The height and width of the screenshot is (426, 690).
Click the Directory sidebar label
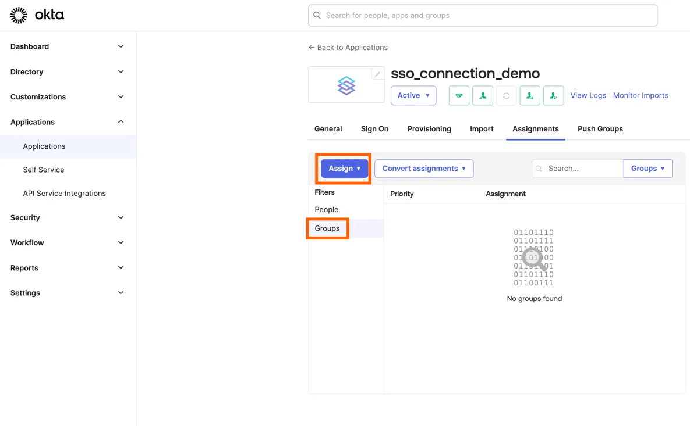tap(27, 71)
